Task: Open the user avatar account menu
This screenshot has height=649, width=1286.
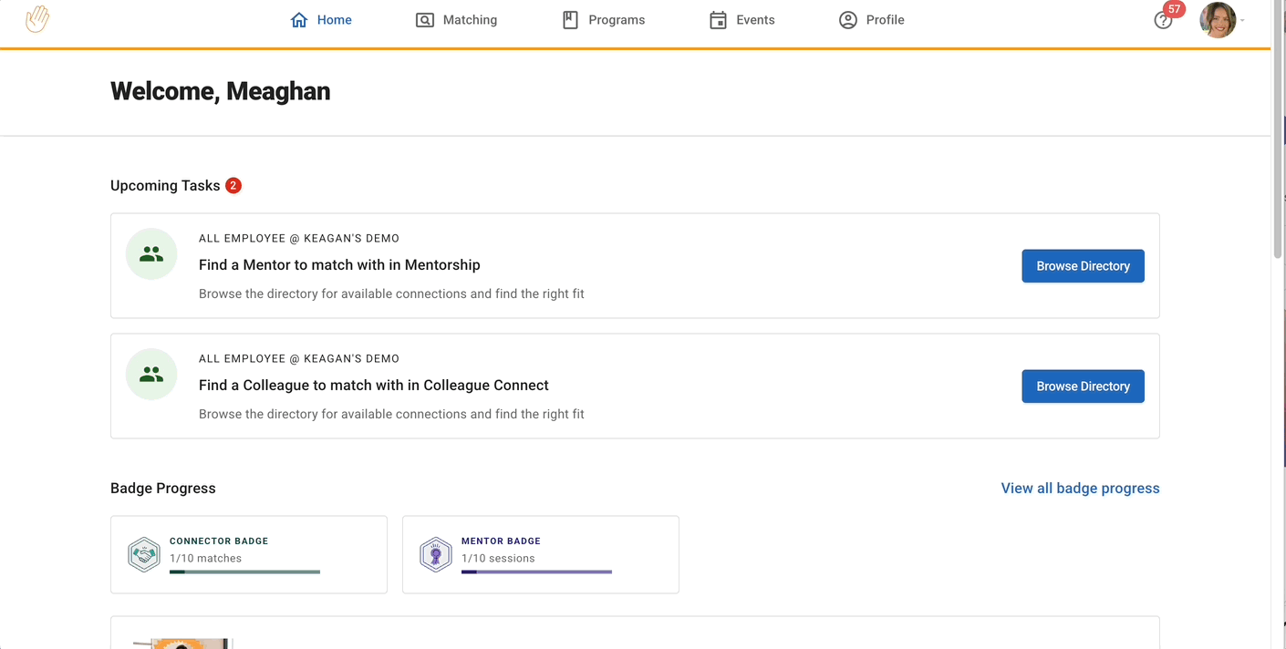Action: pos(1218,20)
